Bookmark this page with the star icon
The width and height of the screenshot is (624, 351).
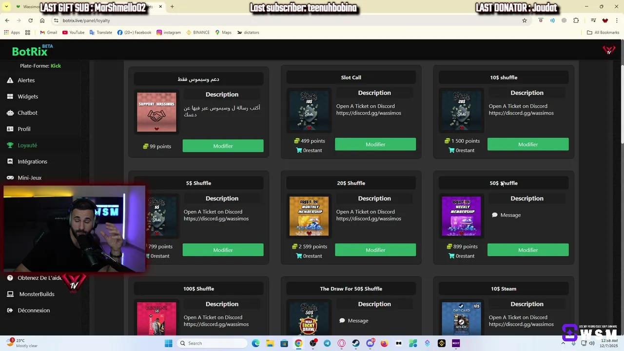525,20
